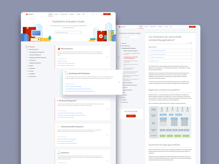Open 'It began with a vision' link
219x164 pixels.
click(62, 61)
